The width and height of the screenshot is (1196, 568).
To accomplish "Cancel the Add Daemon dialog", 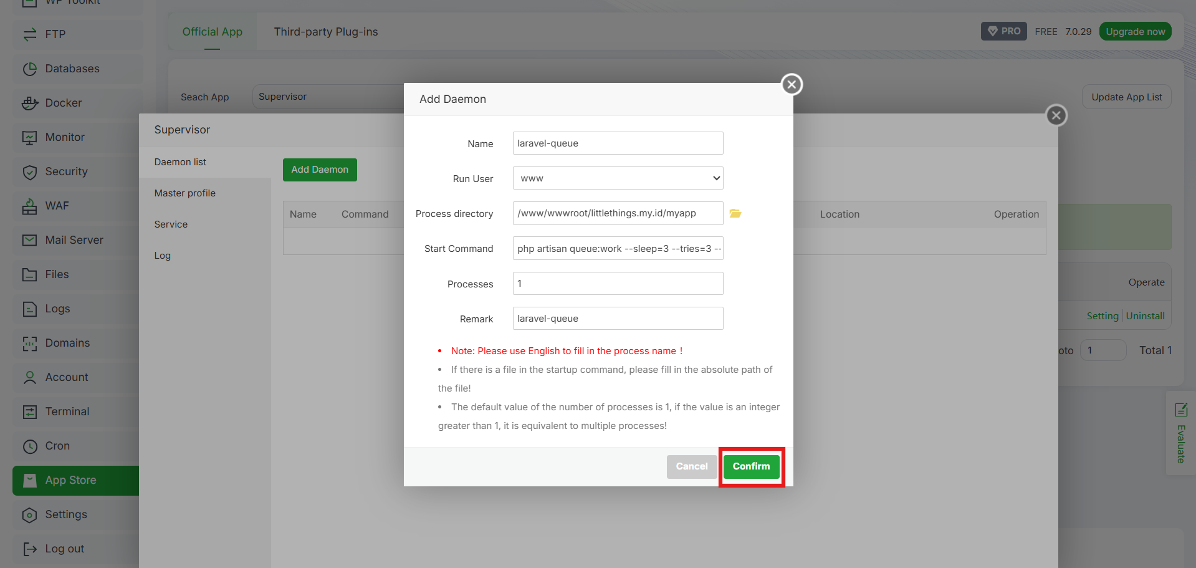I will tap(692, 466).
